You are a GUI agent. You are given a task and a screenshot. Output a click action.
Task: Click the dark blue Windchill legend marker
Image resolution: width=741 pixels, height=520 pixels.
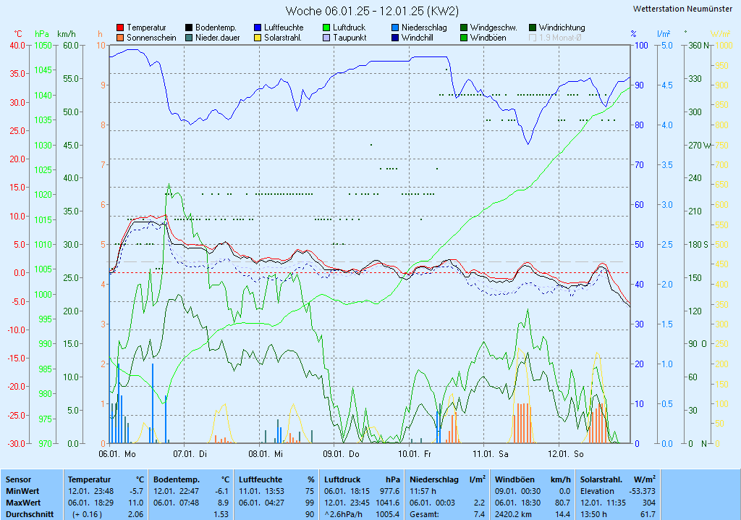point(395,38)
